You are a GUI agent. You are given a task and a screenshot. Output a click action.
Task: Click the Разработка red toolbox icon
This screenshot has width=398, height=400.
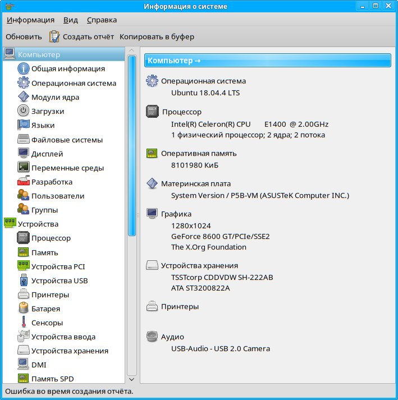coord(23,181)
